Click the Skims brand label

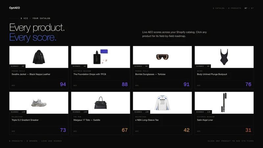tap(200, 71)
